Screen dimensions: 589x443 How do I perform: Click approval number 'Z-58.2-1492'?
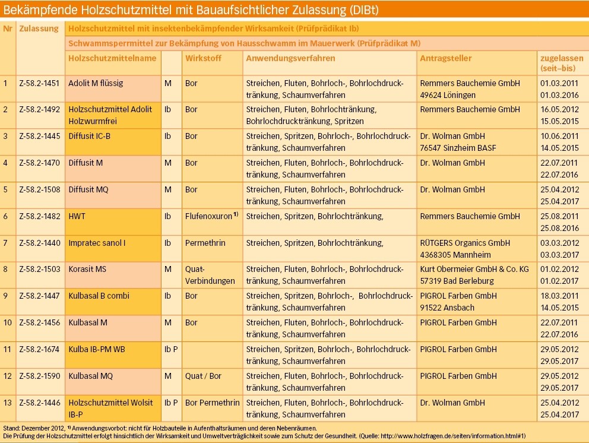[x=39, y=110]
